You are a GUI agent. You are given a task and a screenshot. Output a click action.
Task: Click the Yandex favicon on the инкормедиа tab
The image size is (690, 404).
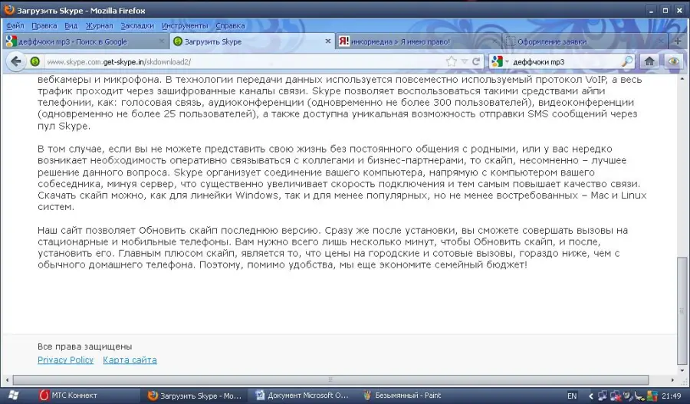[x=343, y=41]
